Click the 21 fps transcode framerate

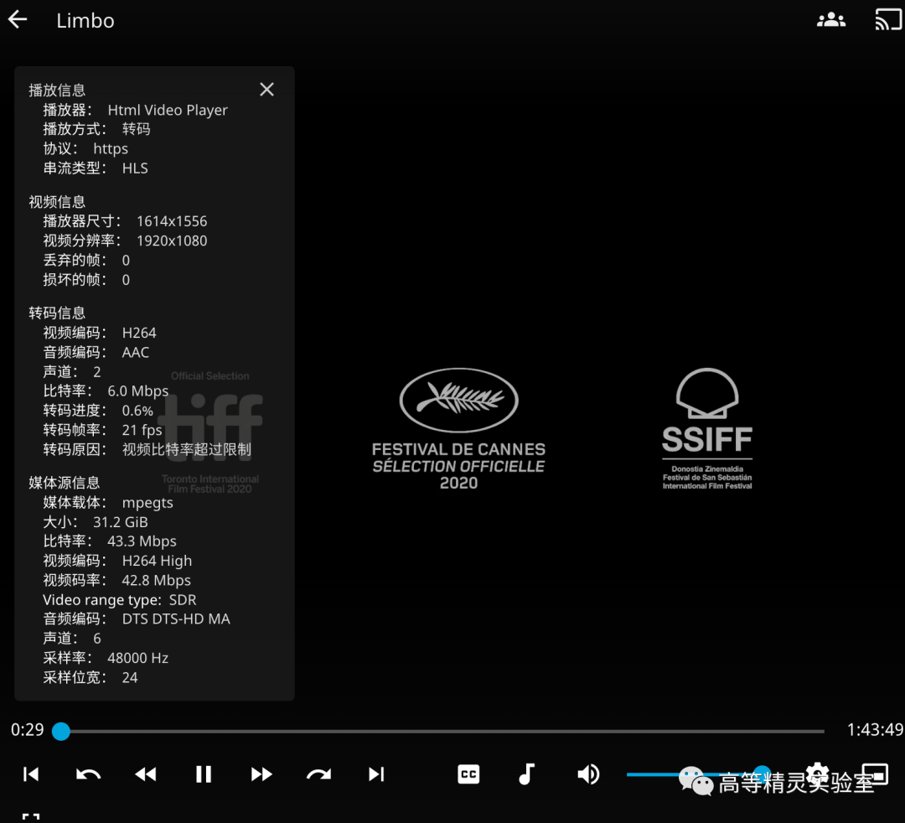(142, 430)
